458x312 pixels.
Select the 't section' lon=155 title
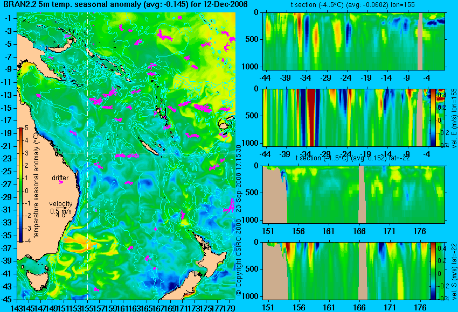tap(352, 5)
